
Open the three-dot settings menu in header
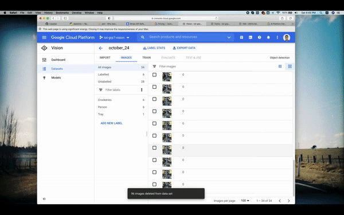(x=277, y=37)
